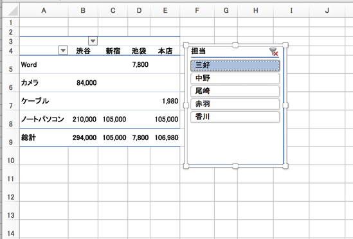Click the 池袋 column label cell
The image size is (353, 239).
[139, 51]
